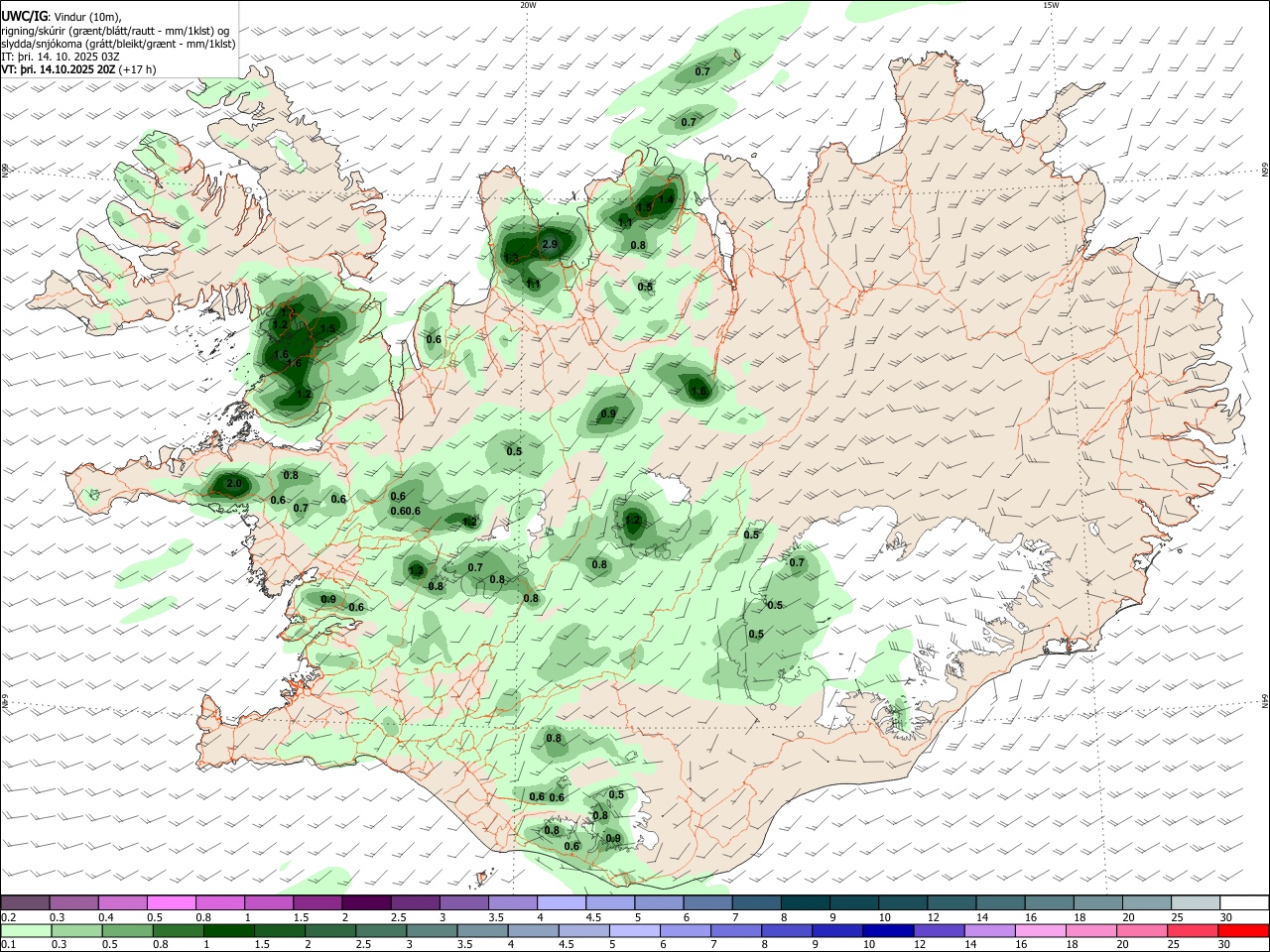
Task: Click the 0.4 orchid snow legend swatch
Action: point(122,902)
